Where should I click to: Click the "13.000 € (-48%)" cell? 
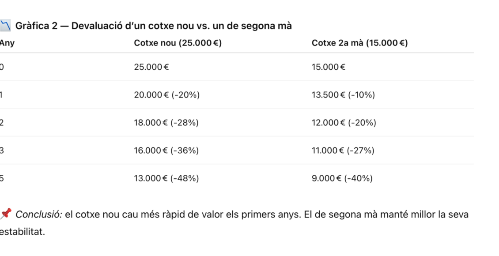(166, 178)
